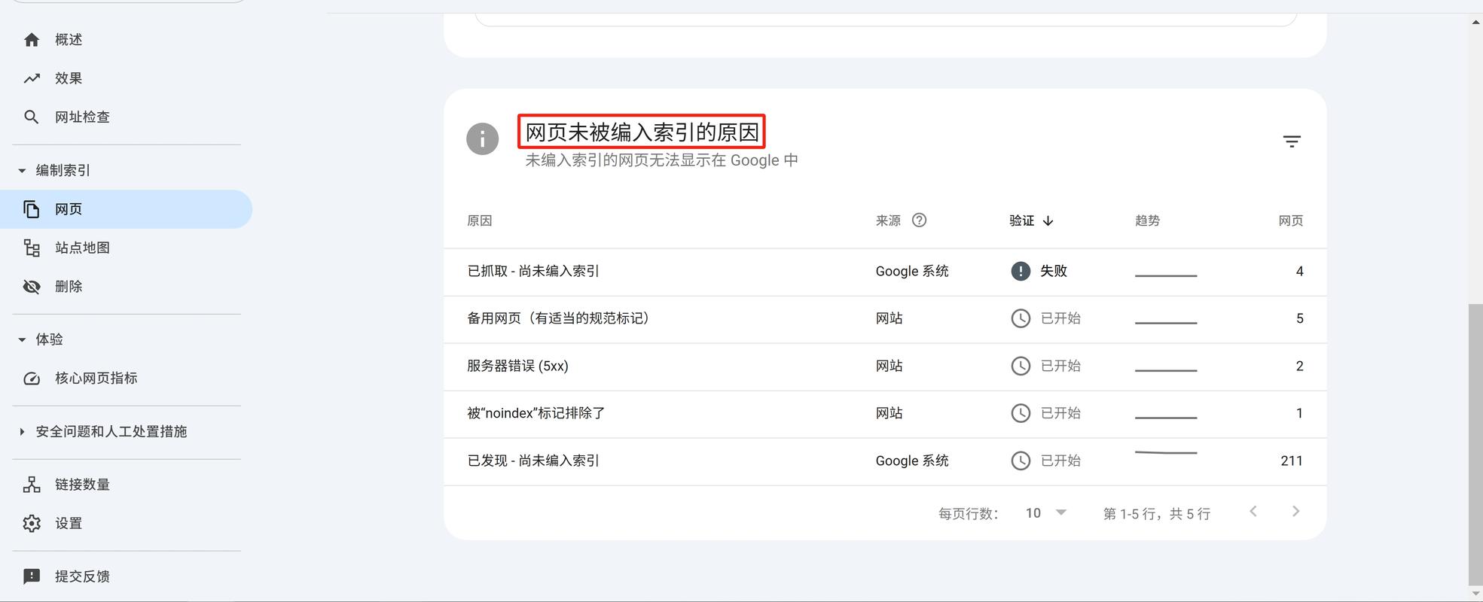This screenshot has width=1483, height=602.
Task: Open the table filter icon
Action: 1291,141
